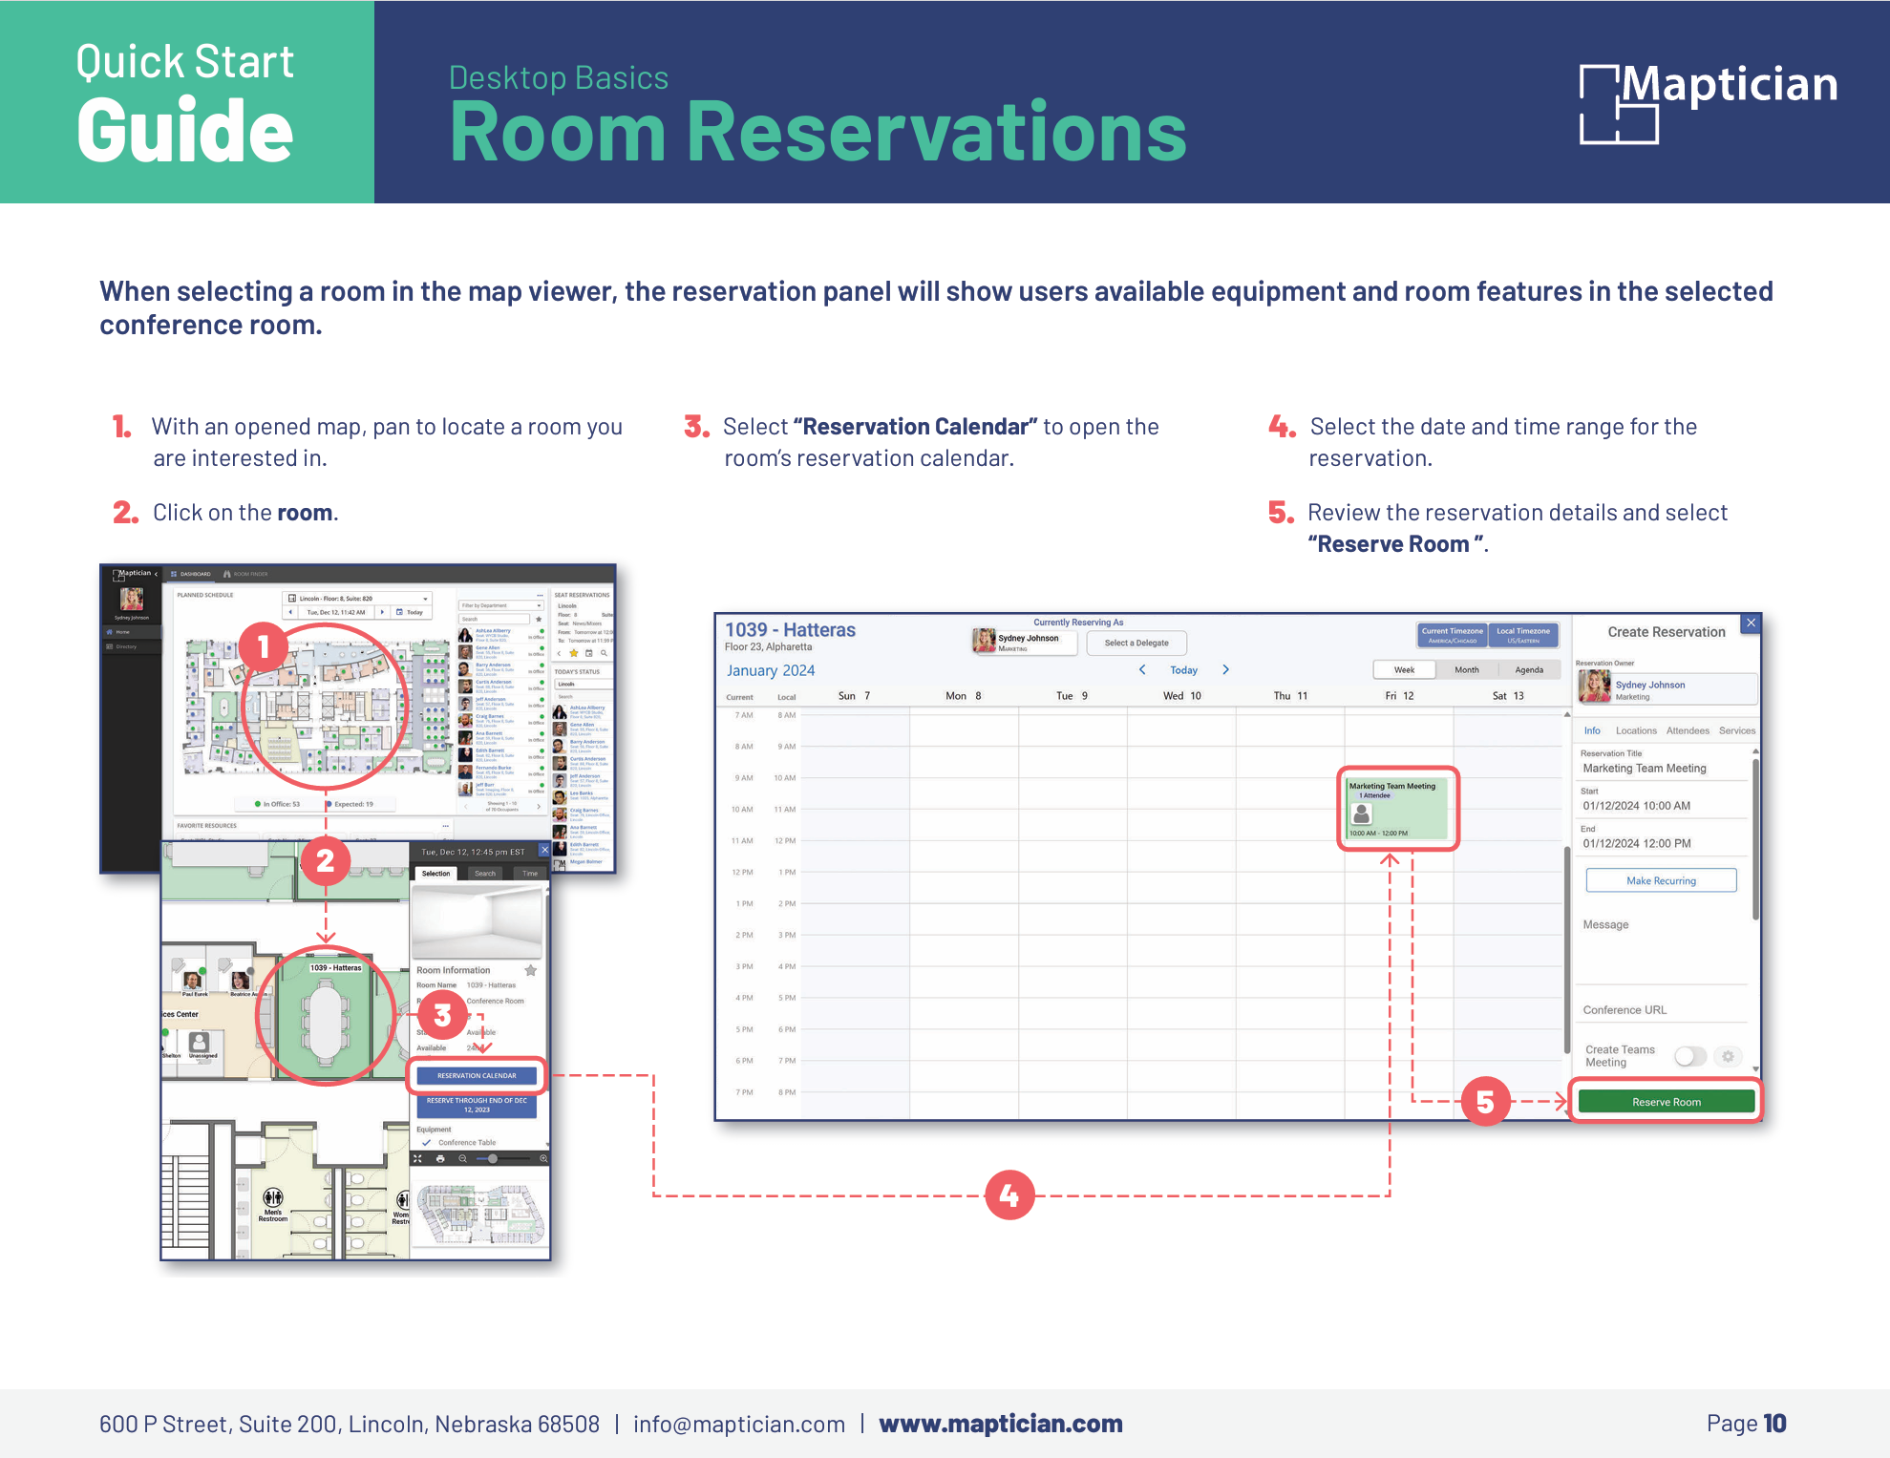Open the Room Finder tab
The height and width of the screenshot is (1458, 1890).
tap(245, 574)
